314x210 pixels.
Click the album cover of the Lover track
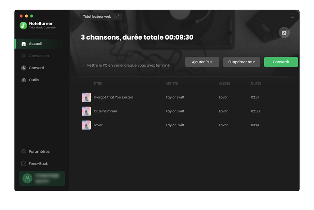tap(86, 125)
